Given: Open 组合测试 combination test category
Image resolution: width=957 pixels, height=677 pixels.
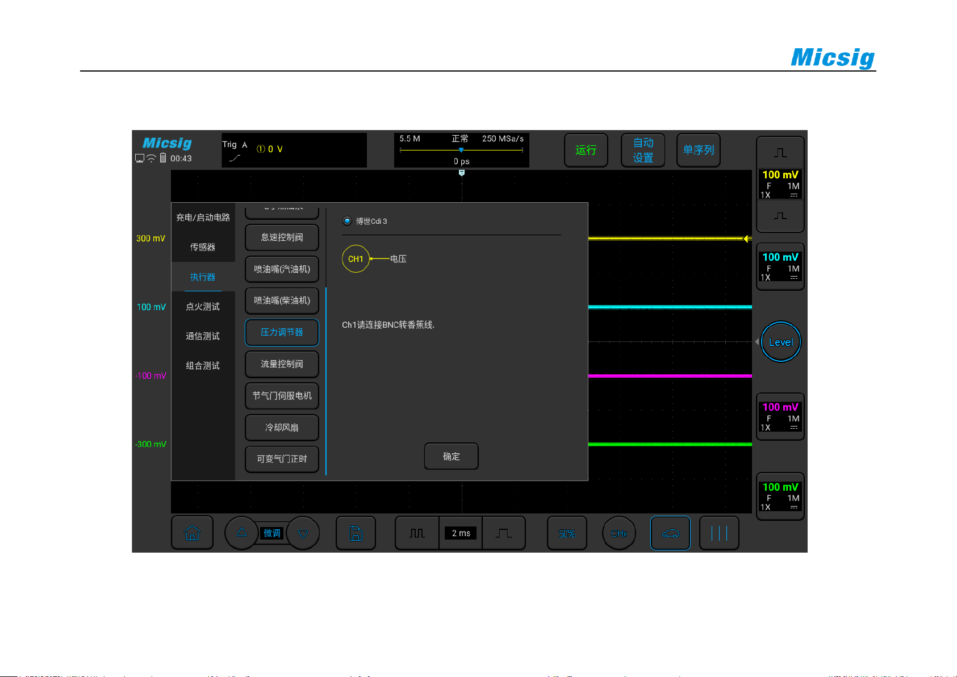Looking at the screenshot, I should tap(203, 366).
